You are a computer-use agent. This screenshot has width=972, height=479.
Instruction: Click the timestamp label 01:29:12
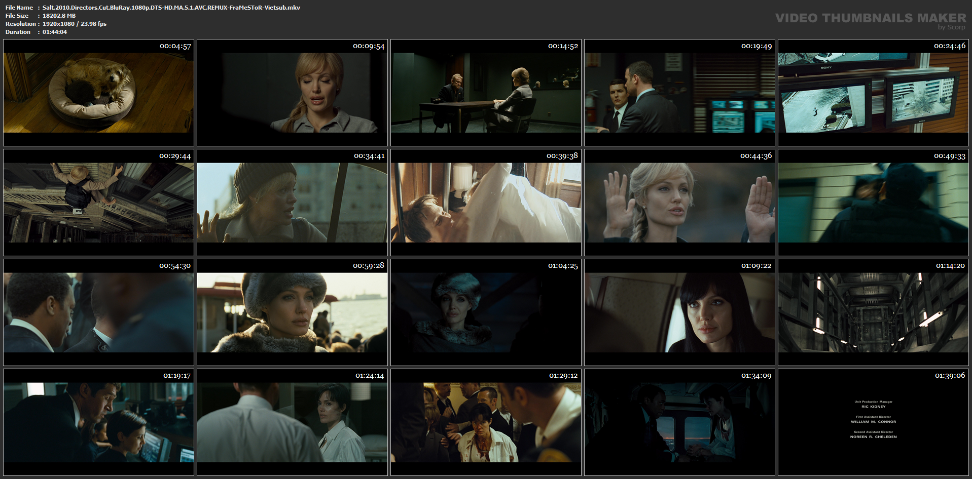point(563,376)
